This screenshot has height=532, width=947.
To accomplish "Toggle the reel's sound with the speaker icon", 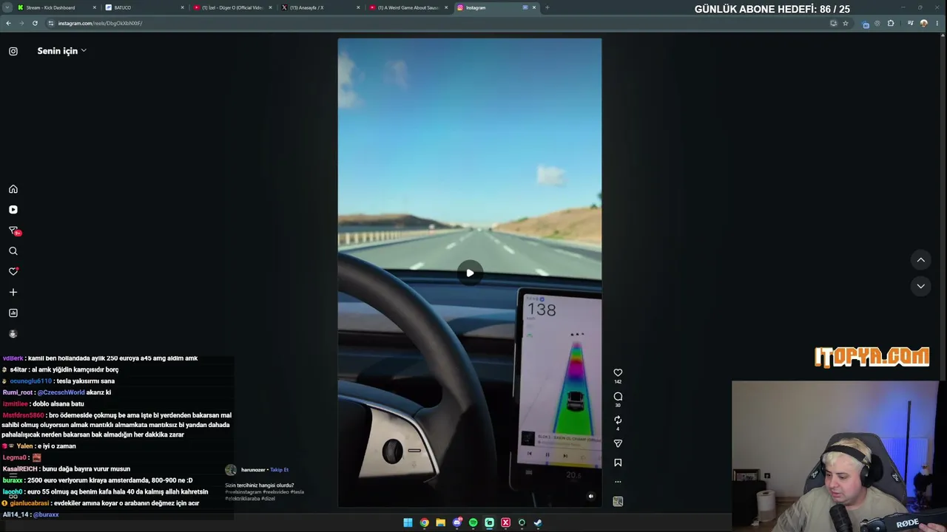I will 590,497.
